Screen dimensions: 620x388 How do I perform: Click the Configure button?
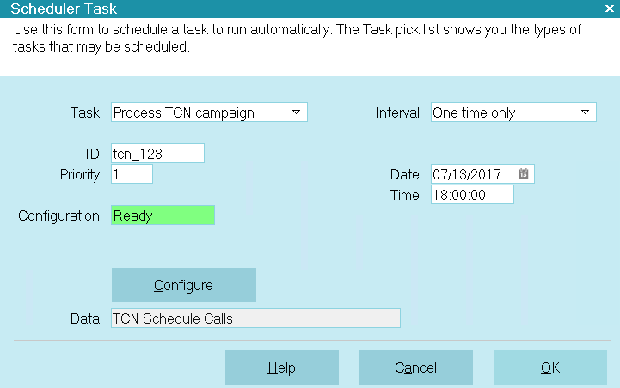184,285
